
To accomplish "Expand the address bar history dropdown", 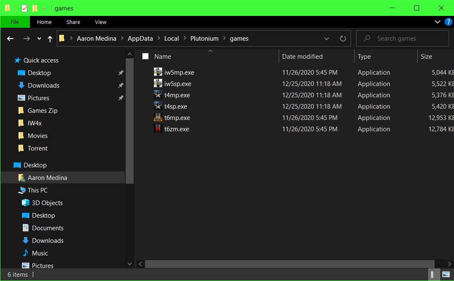I will click(326, 39).
